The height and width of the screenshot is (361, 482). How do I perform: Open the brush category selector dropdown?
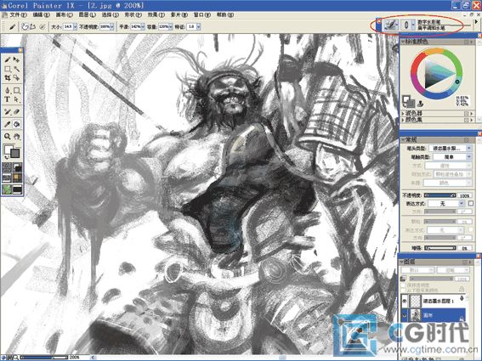coord(391,25)
